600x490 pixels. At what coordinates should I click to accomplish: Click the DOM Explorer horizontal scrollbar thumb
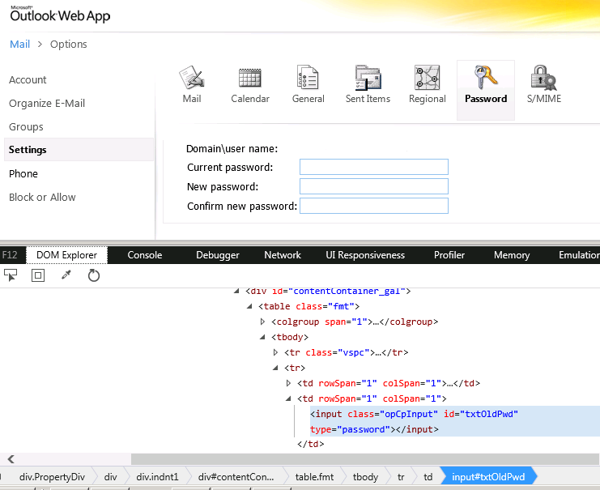pos(365,459)
